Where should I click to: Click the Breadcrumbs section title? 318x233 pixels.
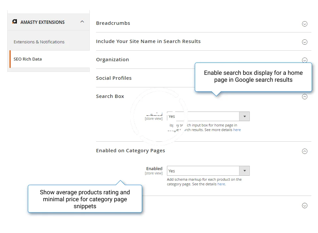click(113, 23)
